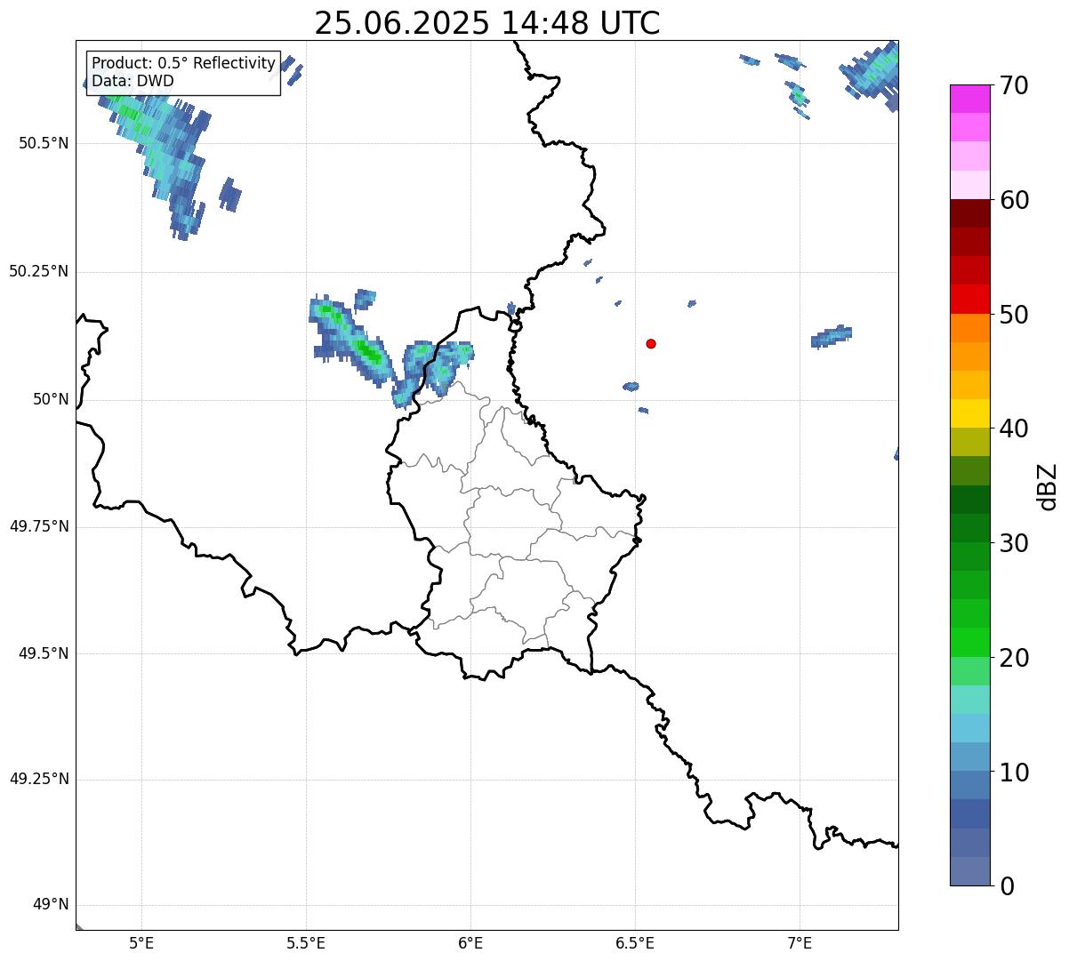Click the '6.5°E' longitude label

(x=635, y=942)
